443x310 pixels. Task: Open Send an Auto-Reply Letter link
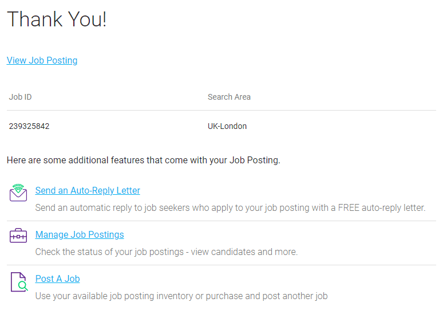(x=88, y=191)
